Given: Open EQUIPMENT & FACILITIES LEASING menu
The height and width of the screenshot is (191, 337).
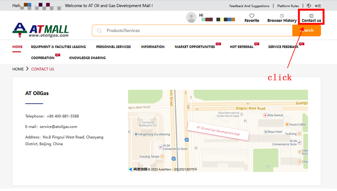Looking at the screenshot, I should pos(58,47).
